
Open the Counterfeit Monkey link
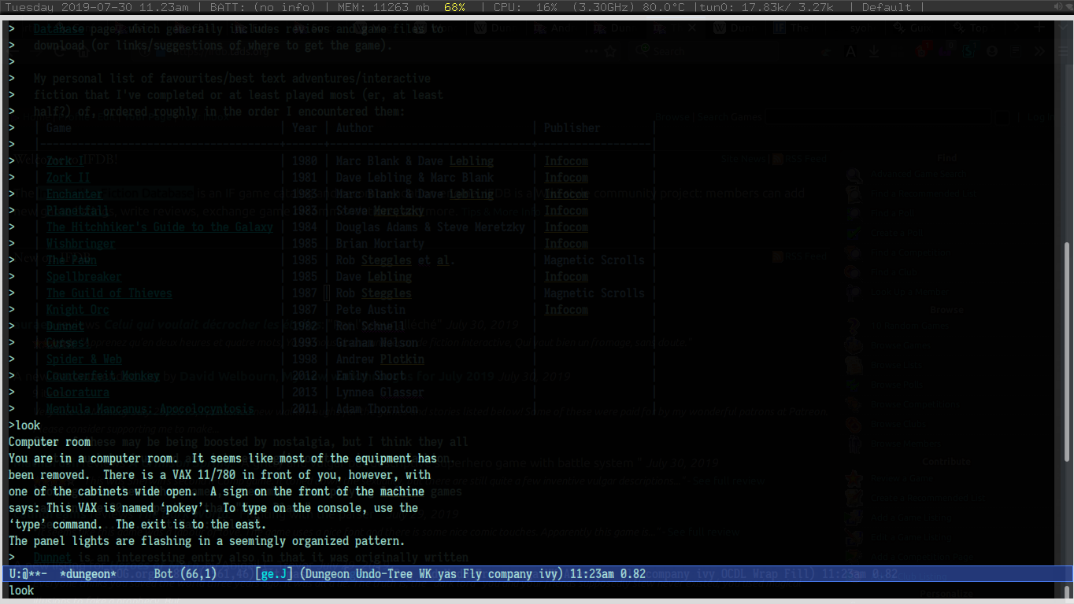(103, 375)
